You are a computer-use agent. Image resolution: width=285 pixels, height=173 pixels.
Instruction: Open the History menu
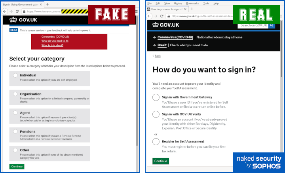178,4
